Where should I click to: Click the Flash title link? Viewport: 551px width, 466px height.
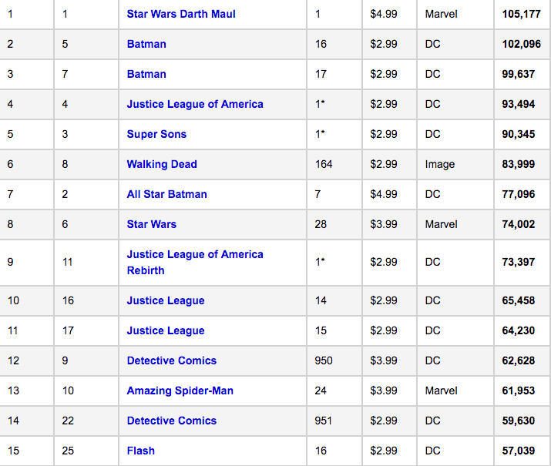point(141,451)
